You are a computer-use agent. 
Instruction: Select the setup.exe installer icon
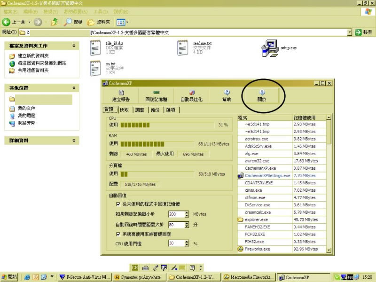tap(270, 48)
